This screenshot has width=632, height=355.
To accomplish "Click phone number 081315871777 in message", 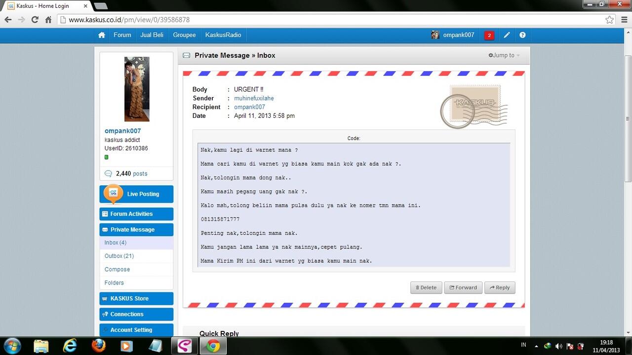I will point(220,219).
